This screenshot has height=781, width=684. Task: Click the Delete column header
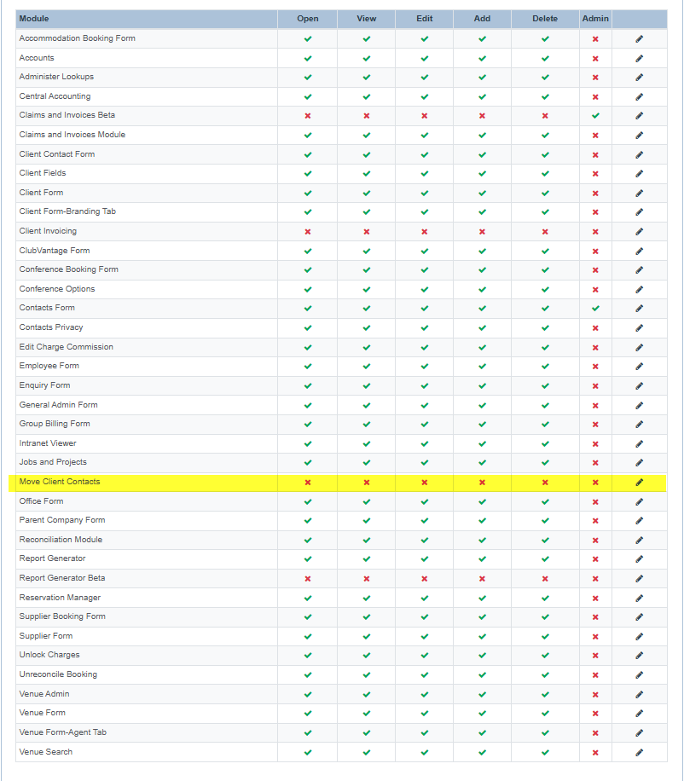(545, 19)
